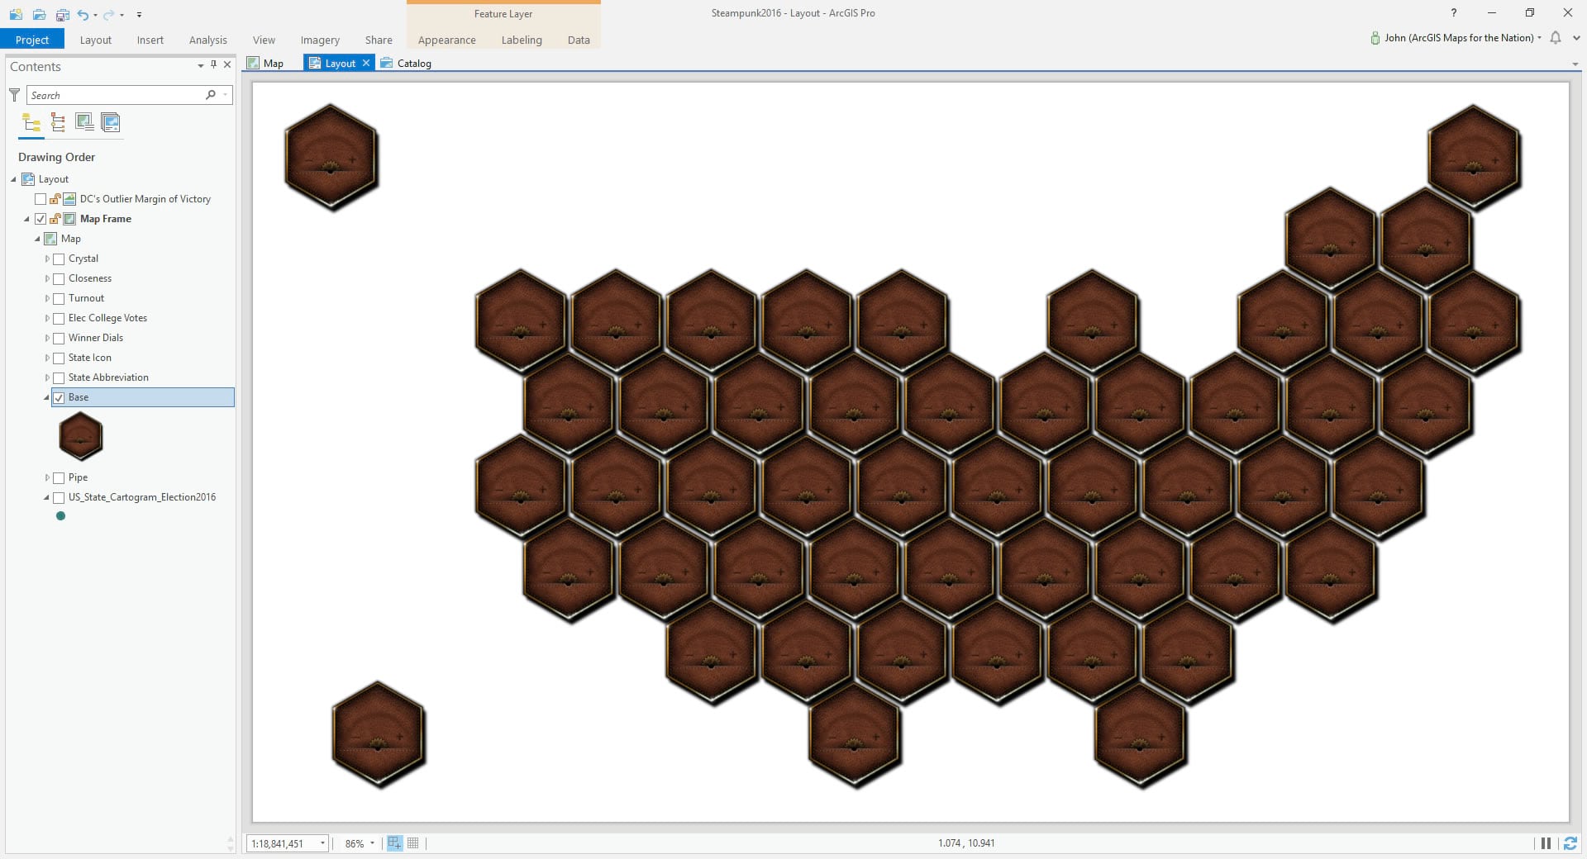The image size is (1587, 859).
Task: Collapse the ribbon with the chevron
Action: [x=1576, y=38]
